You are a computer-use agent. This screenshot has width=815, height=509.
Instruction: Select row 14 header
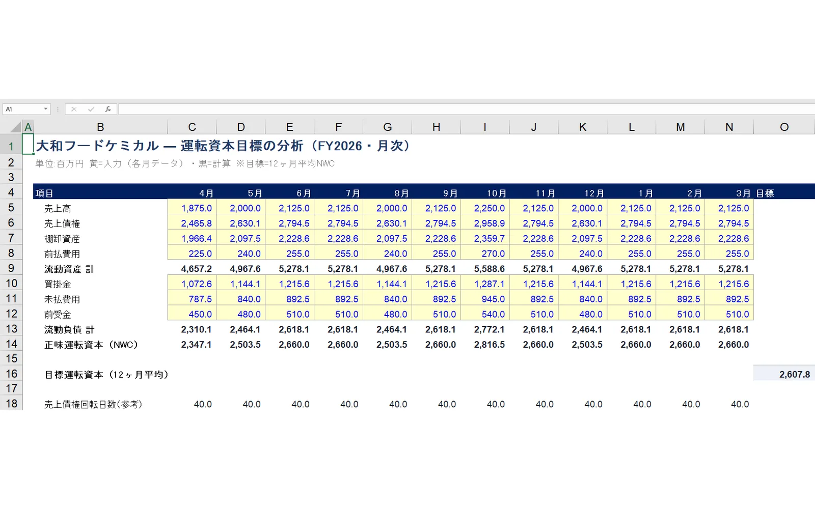tap(11, 344)
